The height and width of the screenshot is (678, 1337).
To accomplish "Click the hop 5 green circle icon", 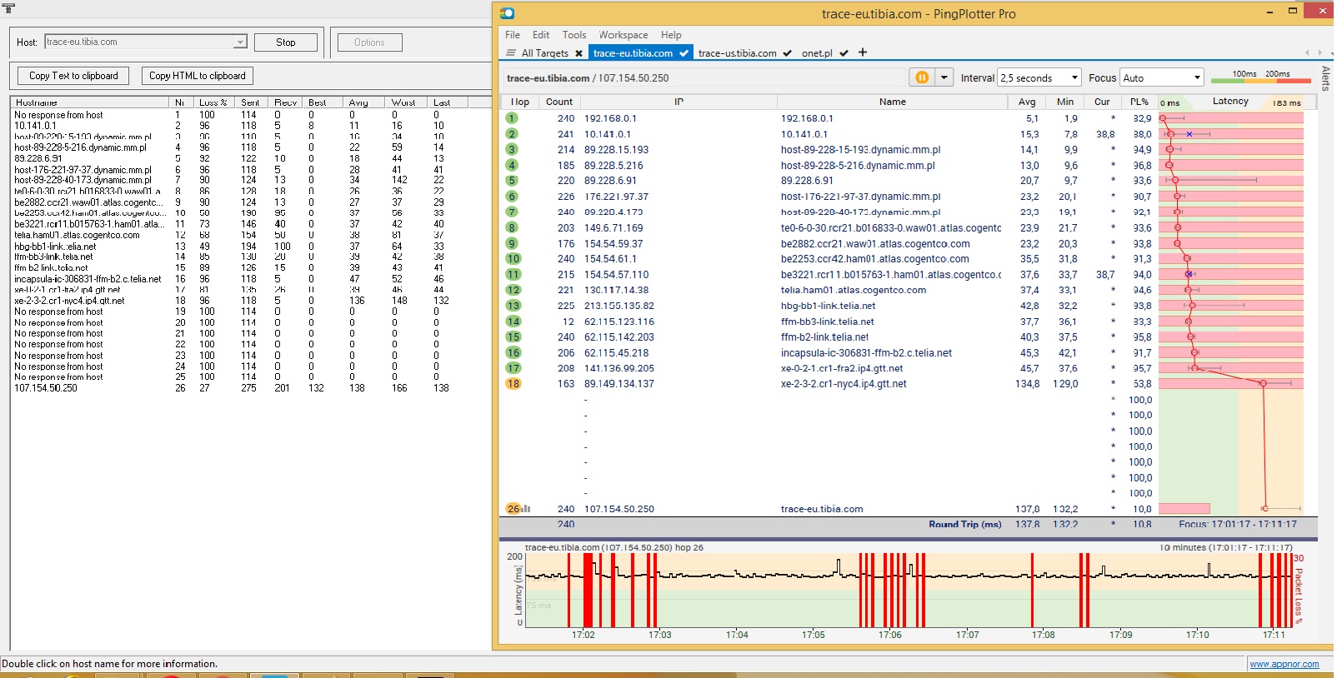I will coord(512,181).
